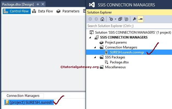172x109 pixels.
Task: Pin the Package.dtsx design tab
Action: click(x=38, y=4)
